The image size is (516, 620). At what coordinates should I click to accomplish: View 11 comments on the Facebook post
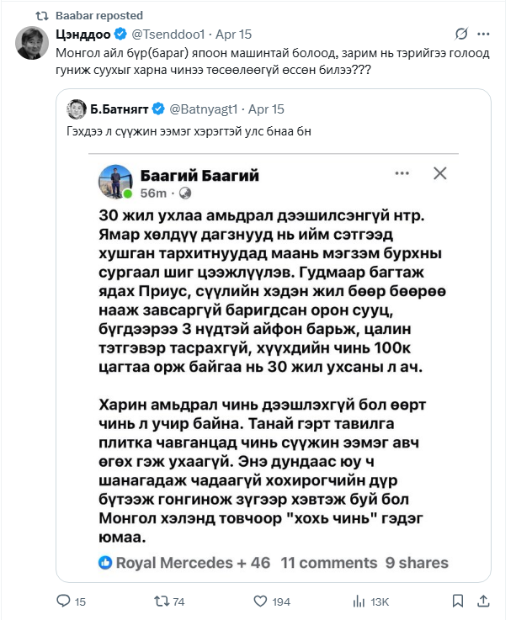(x=329, y=563)
